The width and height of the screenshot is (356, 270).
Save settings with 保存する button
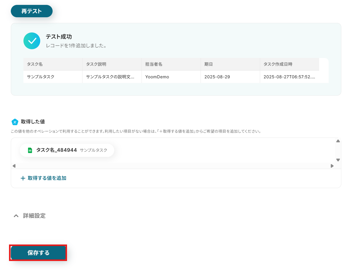point(38,253)
